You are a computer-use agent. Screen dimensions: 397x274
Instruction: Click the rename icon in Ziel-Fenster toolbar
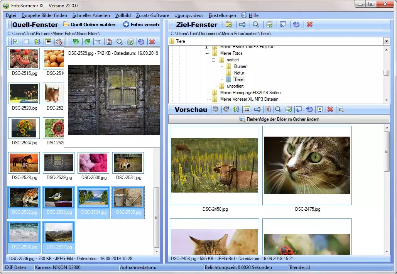(x=242, y=25)
